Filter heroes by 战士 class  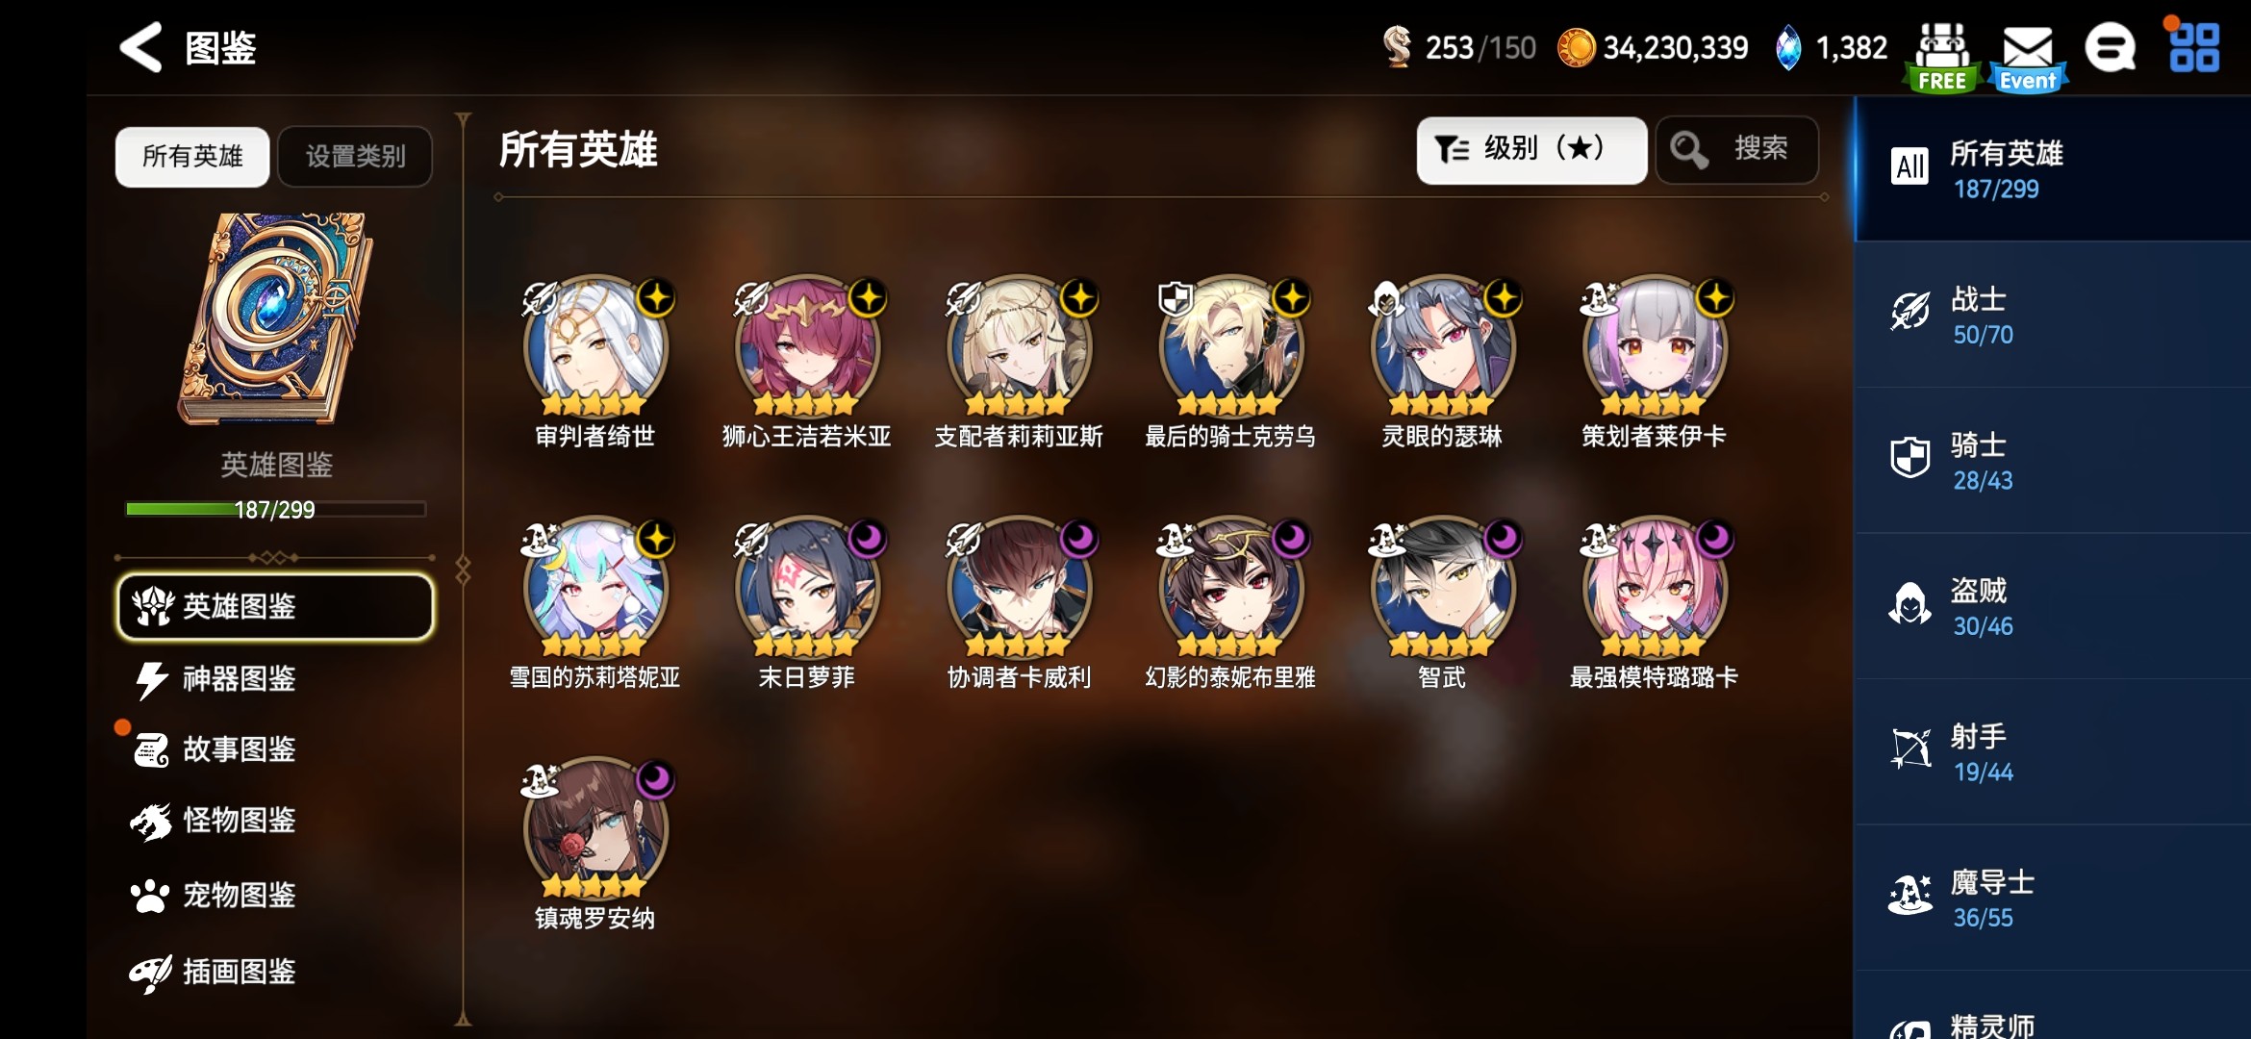pyautogui.click(x=2052, y=316)
